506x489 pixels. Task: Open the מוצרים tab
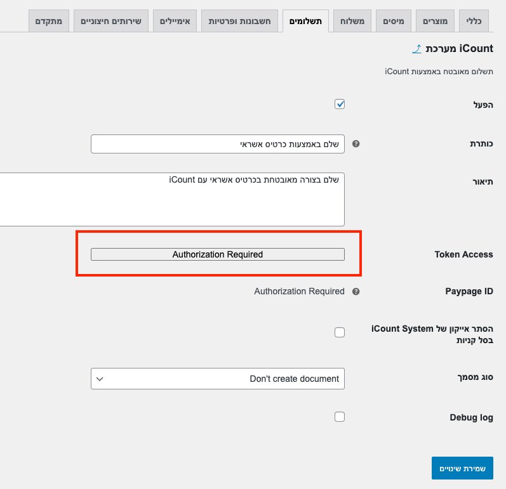[x=435, y=22]
